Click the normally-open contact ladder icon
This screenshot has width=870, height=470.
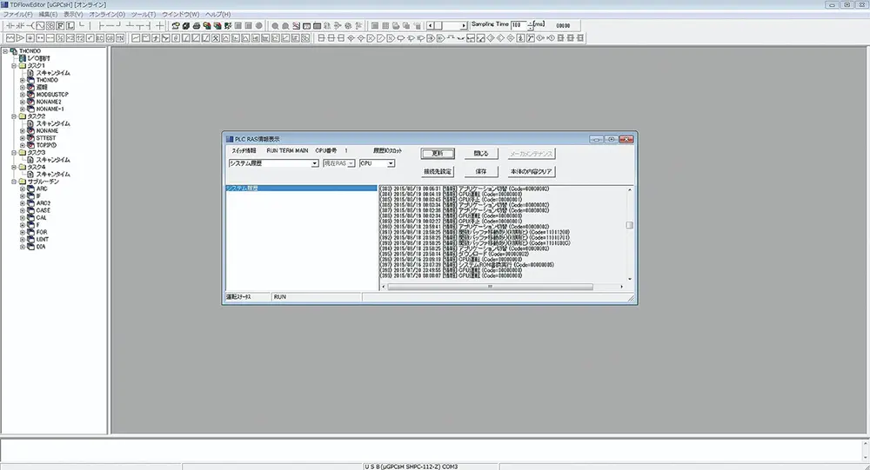(x=10, y=26)
